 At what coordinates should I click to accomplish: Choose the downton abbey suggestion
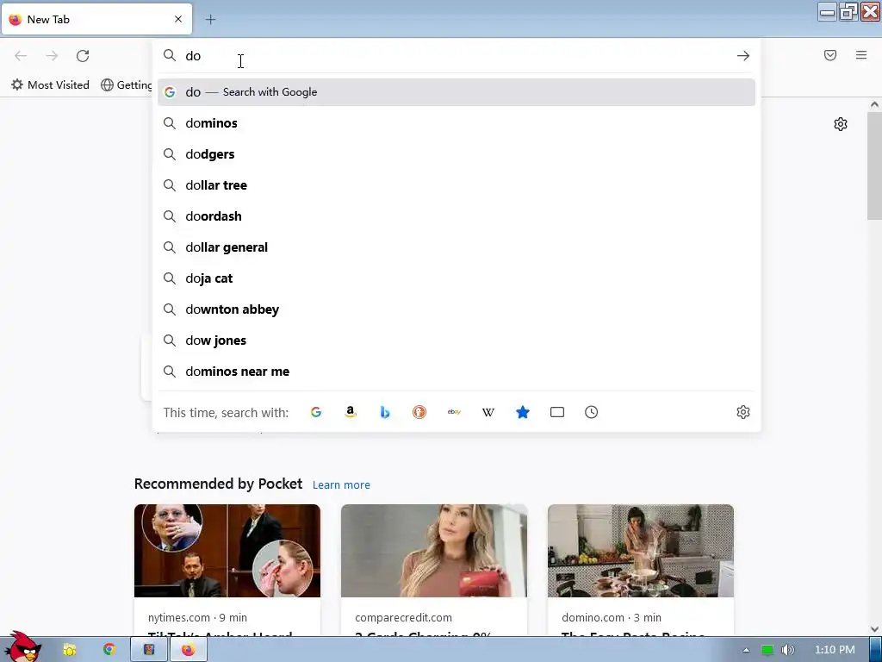tap(457, 309)
